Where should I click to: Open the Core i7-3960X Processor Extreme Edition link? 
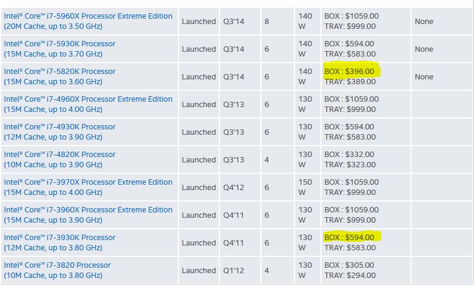88,210
